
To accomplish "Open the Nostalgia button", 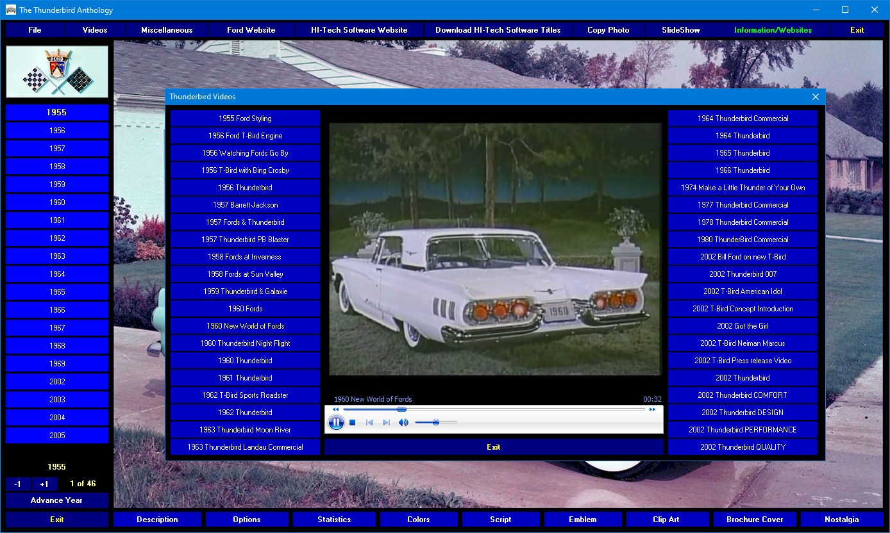I will pos(842,520).
